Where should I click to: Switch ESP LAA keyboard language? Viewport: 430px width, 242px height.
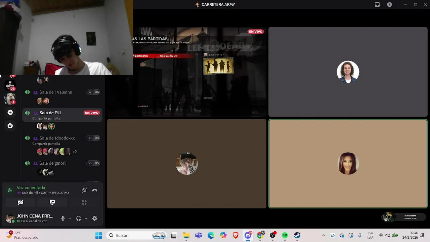pyautogui.click(x=370, y=235)
